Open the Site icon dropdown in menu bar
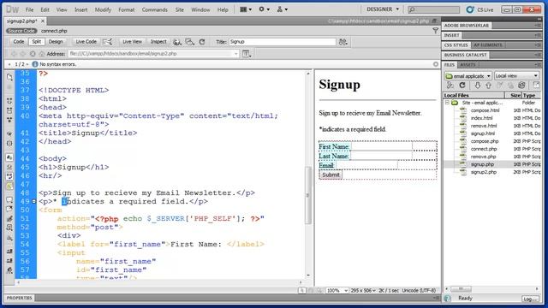The image size is (548, 308). 282,9
